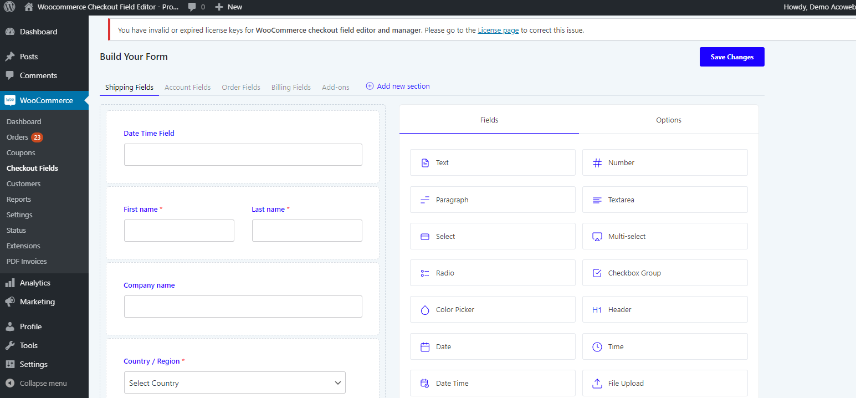Click the WooCommerce logo icon in sidebar

click(x=10, y=100)
